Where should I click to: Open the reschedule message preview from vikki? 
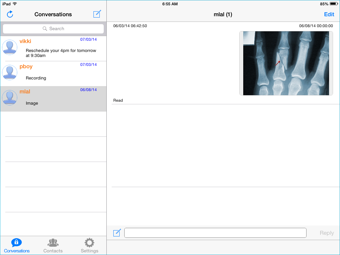pos(61,53)
